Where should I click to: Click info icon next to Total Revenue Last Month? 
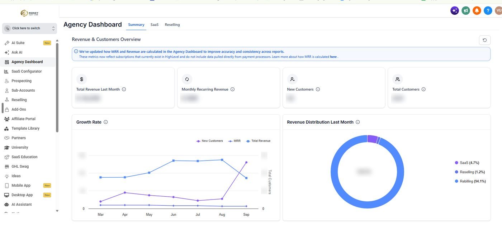(124, 89)
